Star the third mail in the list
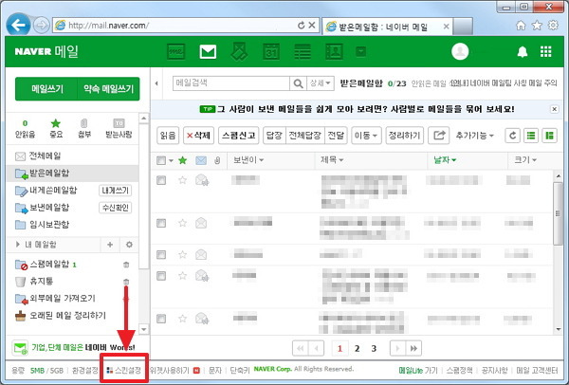The image size is (569, 385). coord(182,254)
